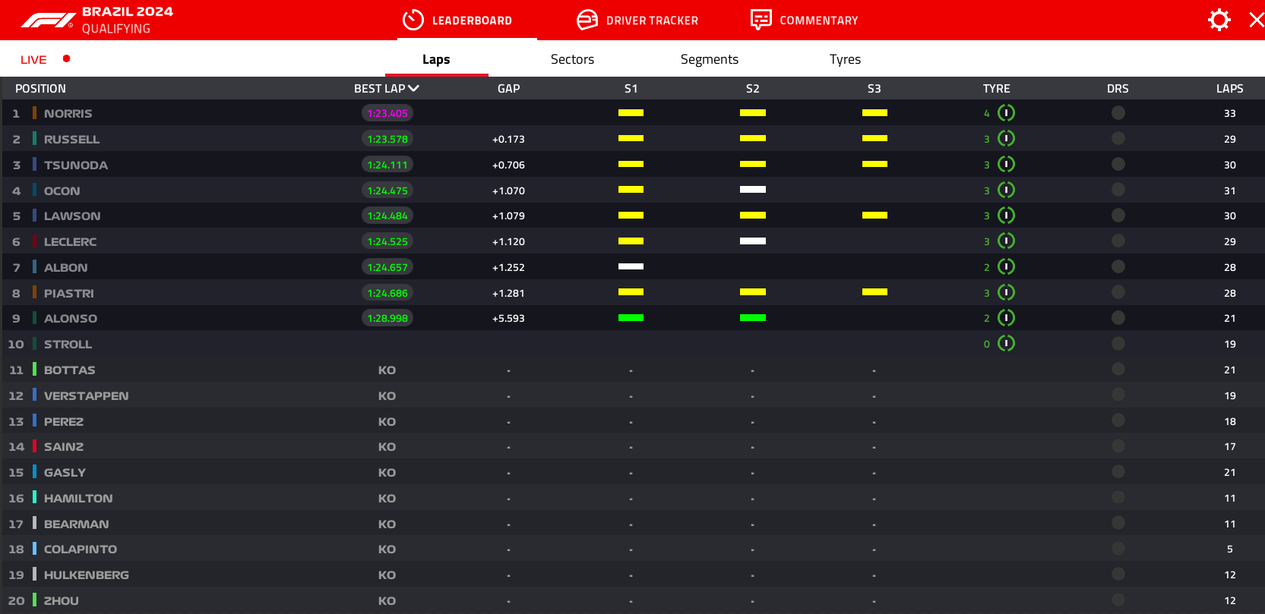Viewport: 1265px width, 614px height.
Task: Select Norris best lap 1:23.405
Action: coord(387,113)
